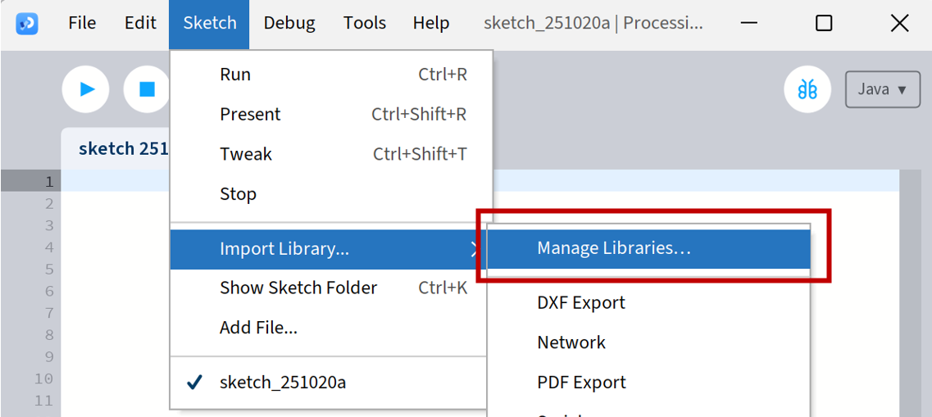Click Add File... in the Sketch menu
This screenshot has width=932, height=417.
click(x=258, y=328)
